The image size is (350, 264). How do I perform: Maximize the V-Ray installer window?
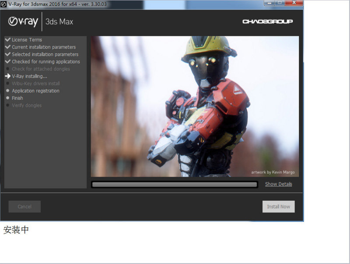click(x=280, y=3)
